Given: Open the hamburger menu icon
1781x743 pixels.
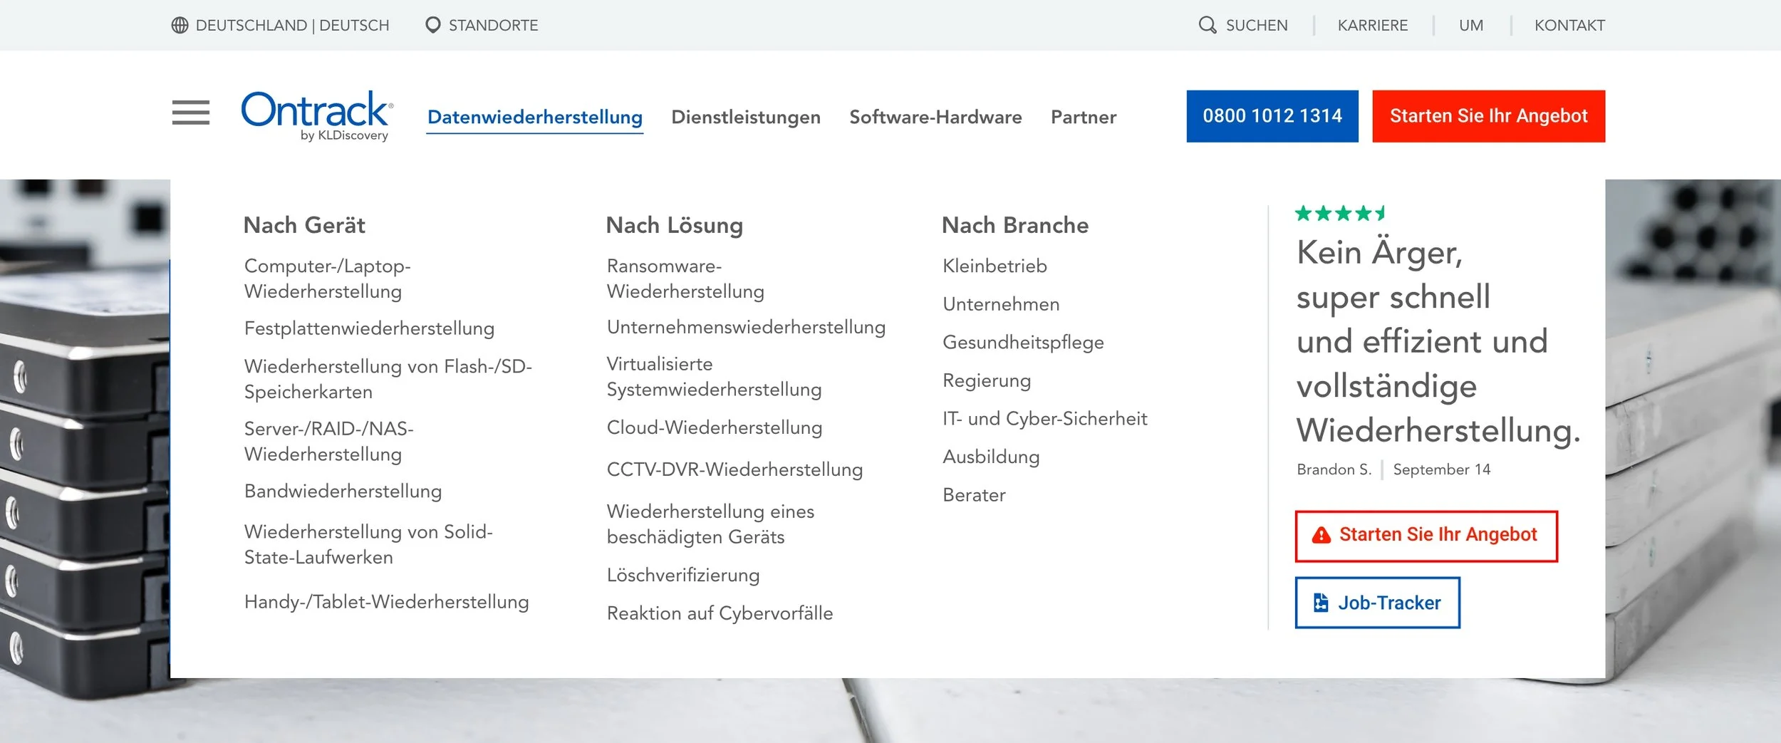Looking at the screenshot, I should 190,113.
